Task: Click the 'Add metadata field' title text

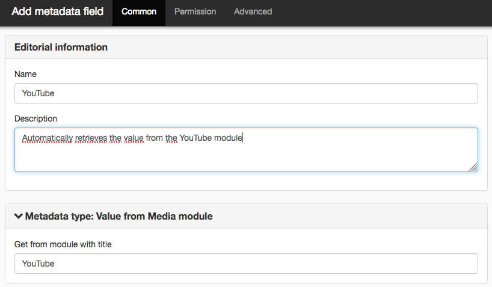Action: 57,11
